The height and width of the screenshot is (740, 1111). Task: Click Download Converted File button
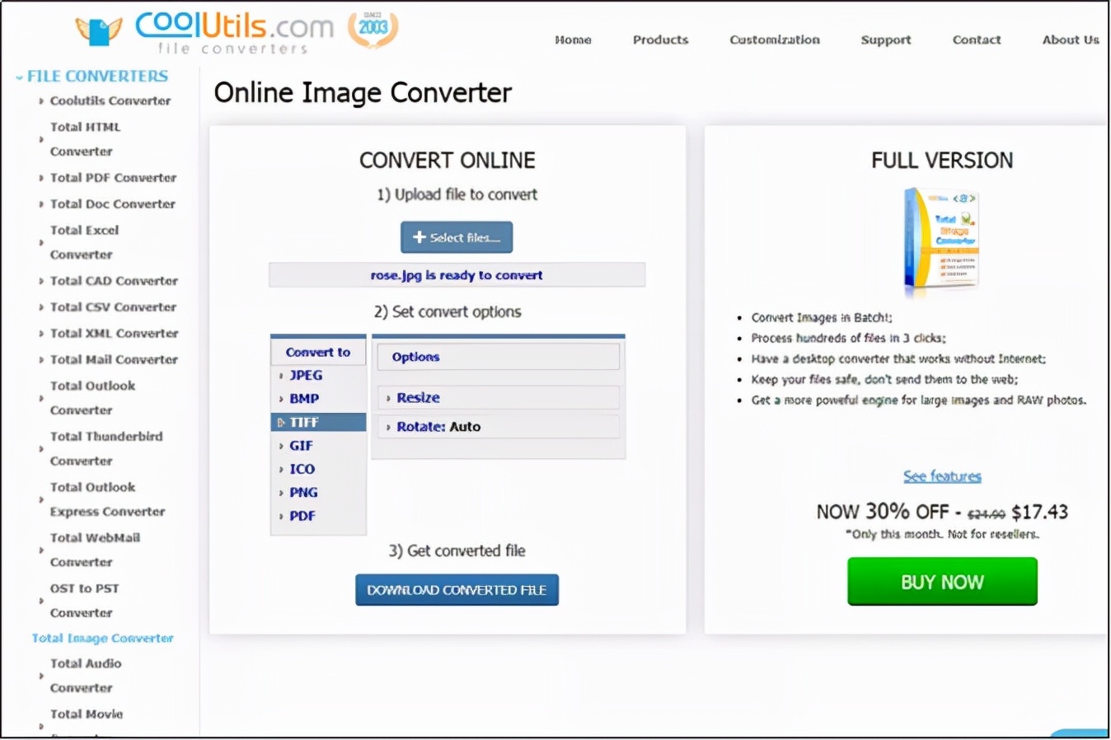point(457,590)
